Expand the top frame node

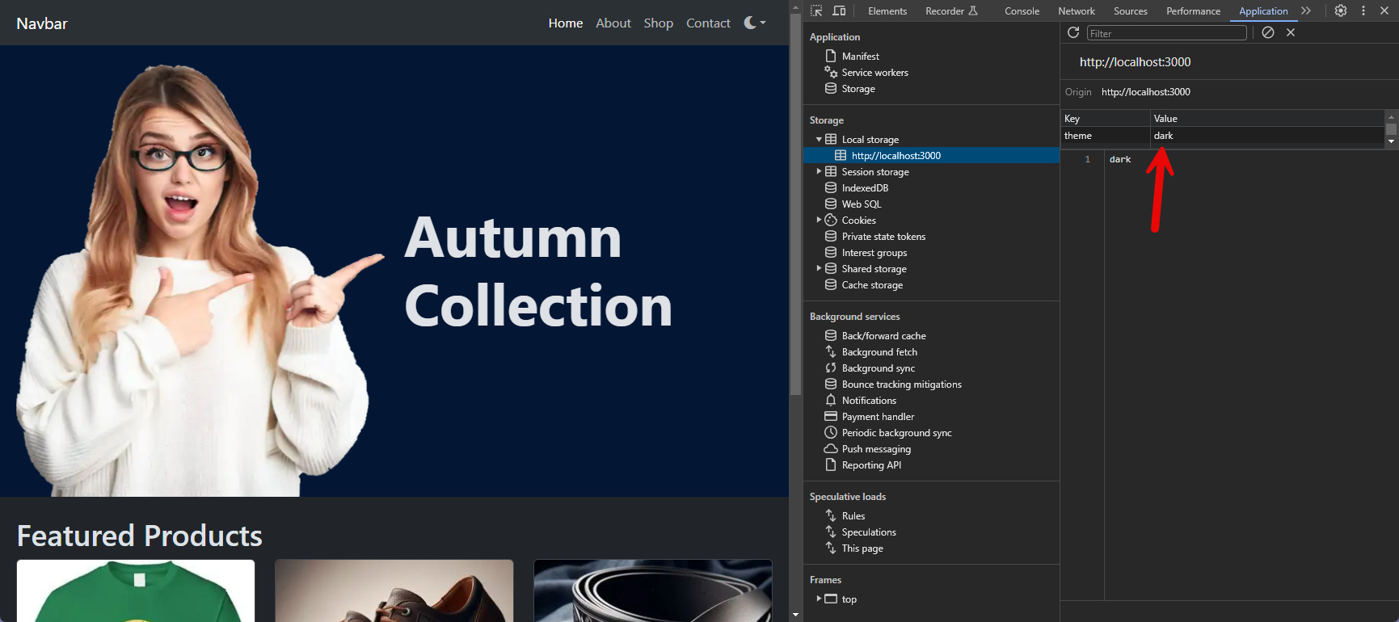819,599
